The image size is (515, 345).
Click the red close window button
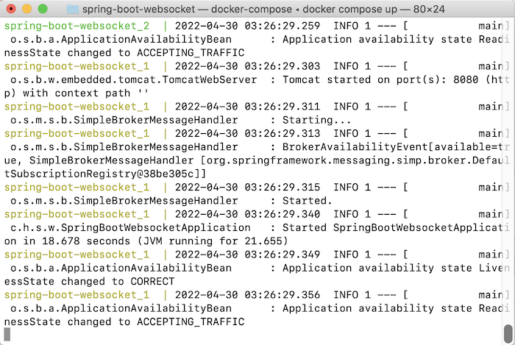tap(11, 9)
